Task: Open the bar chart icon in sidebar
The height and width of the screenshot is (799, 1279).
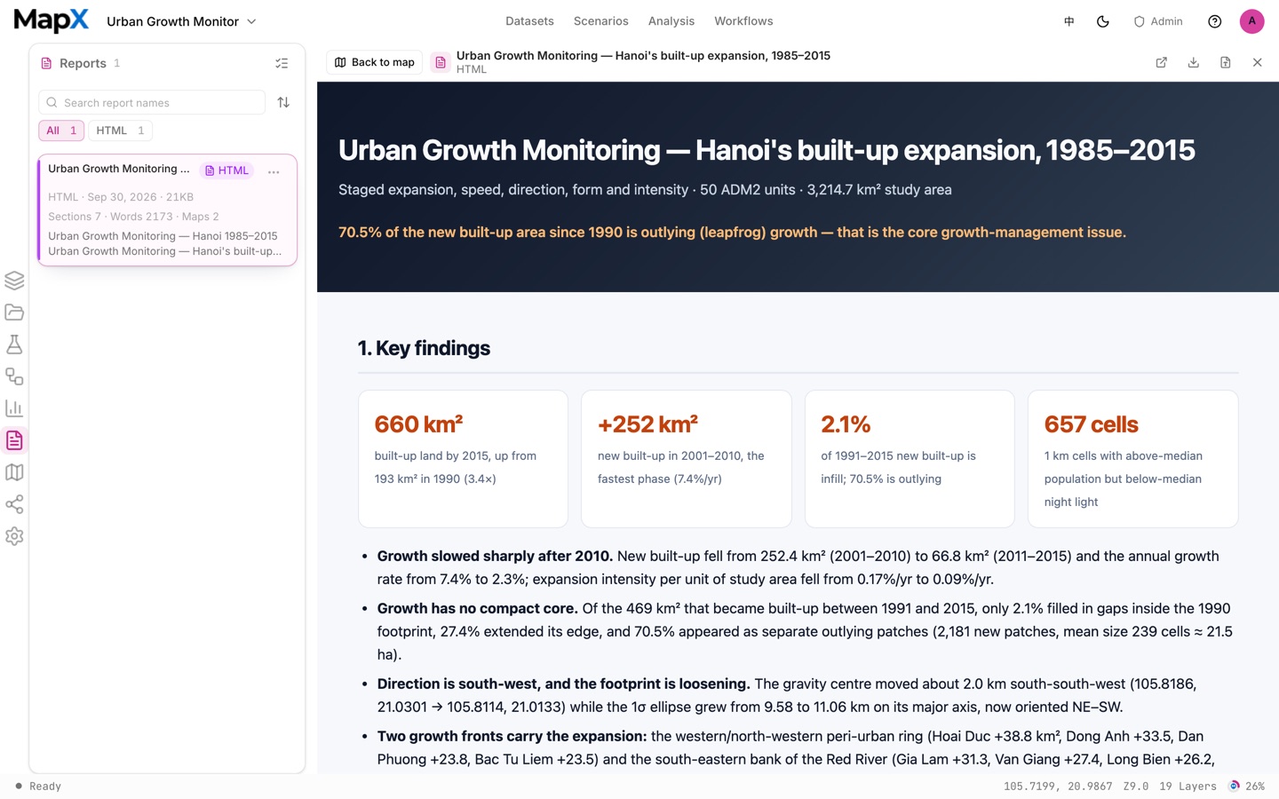Action: coord(14,408)
